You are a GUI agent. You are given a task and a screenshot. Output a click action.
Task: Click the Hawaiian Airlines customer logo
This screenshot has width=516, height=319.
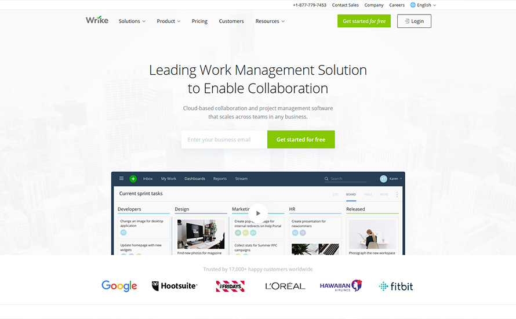341,286
